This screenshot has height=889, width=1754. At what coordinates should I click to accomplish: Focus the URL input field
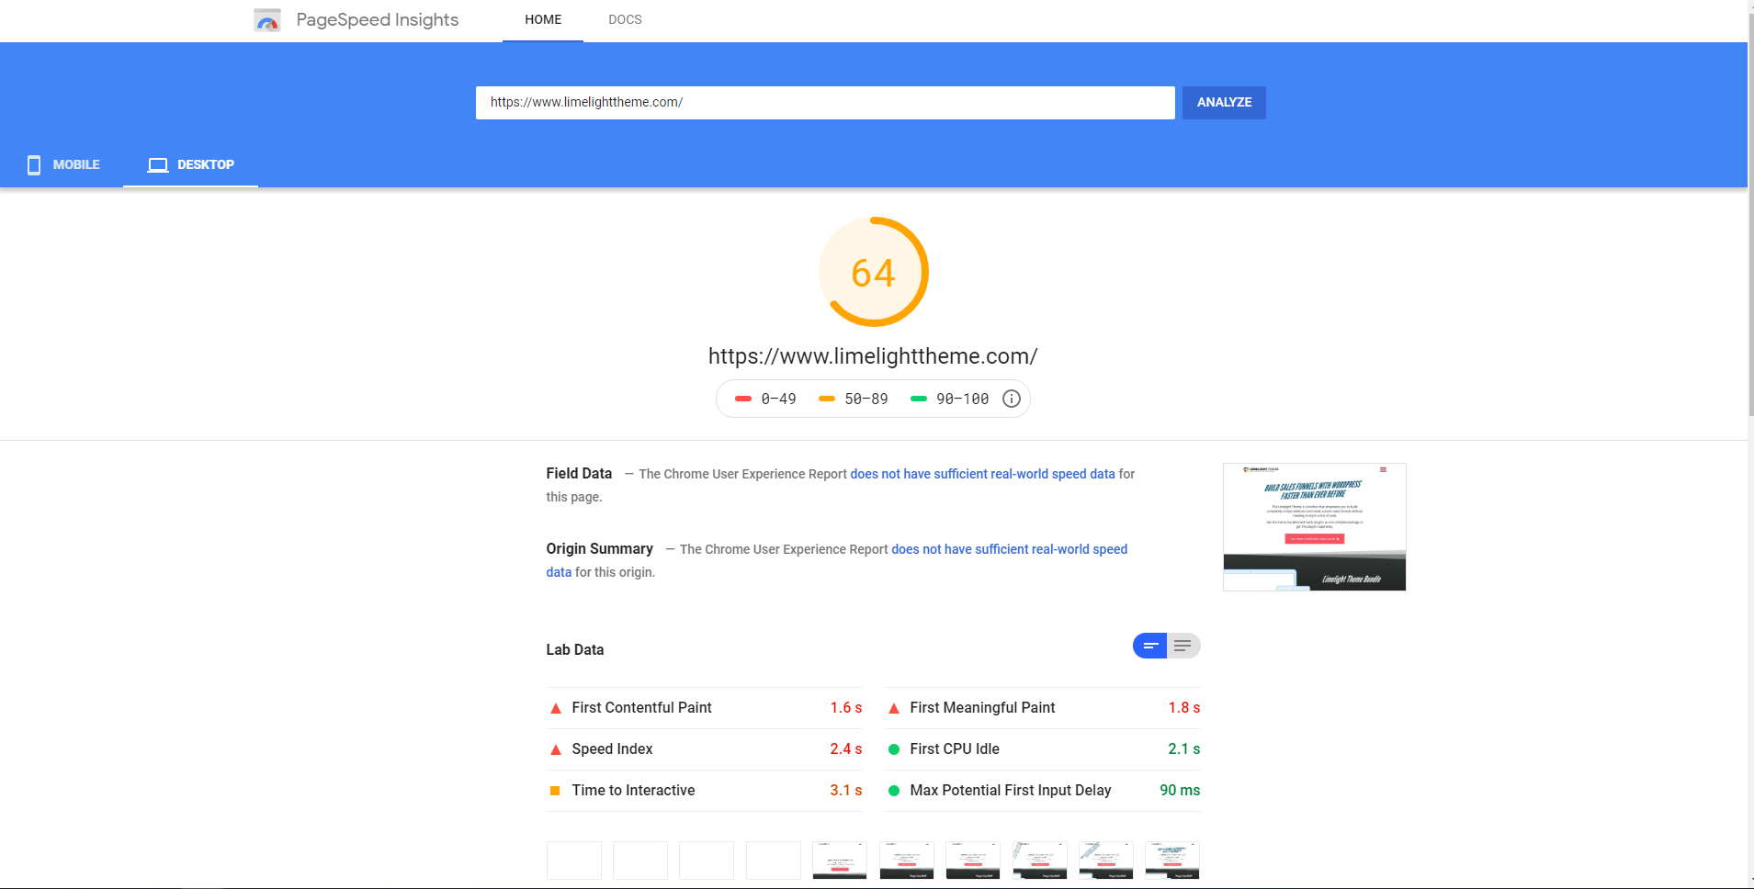(x=825, y=103)
